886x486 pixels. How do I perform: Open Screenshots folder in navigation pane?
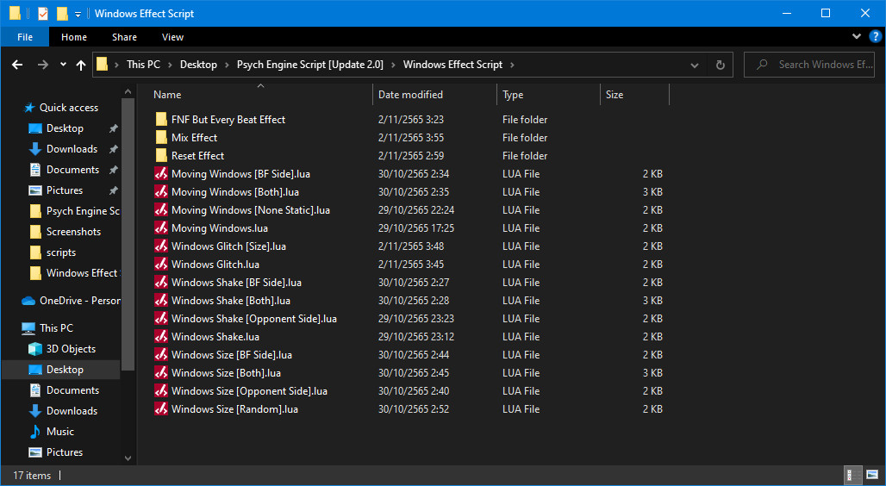[73, 232]
